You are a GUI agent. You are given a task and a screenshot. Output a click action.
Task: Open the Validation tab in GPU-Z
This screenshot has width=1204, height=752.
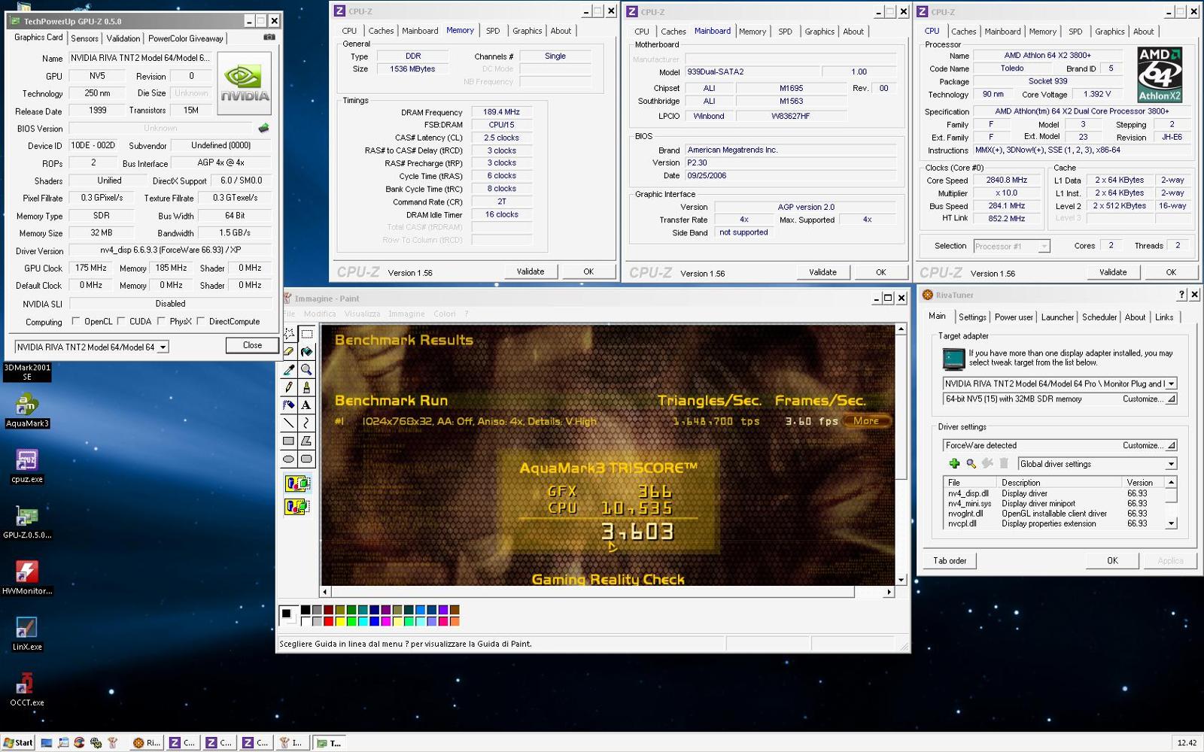[x=123, y=38]
